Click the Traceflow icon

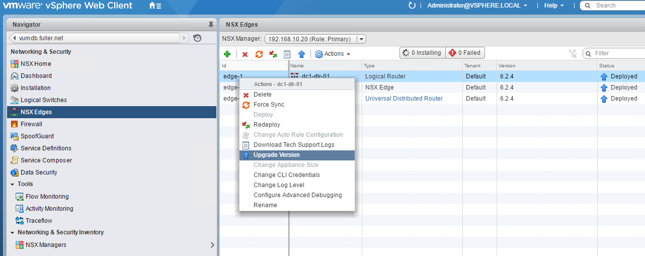point(20,221)
